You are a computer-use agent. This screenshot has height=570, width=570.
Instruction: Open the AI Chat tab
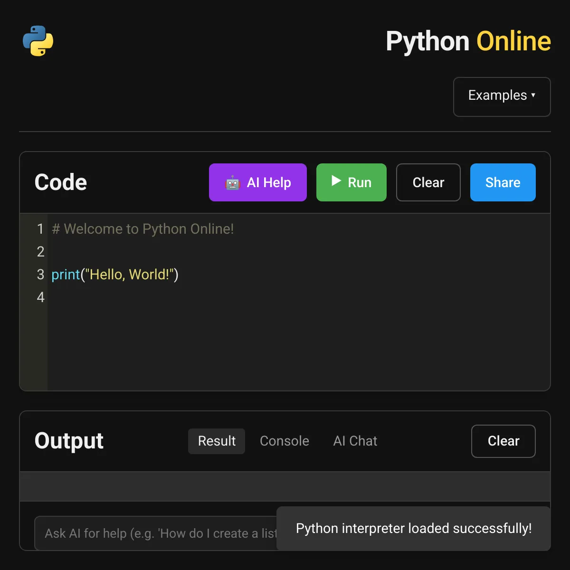[x=355, y=441]
